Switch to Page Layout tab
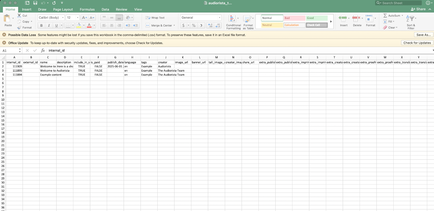 tap(63, 9)
